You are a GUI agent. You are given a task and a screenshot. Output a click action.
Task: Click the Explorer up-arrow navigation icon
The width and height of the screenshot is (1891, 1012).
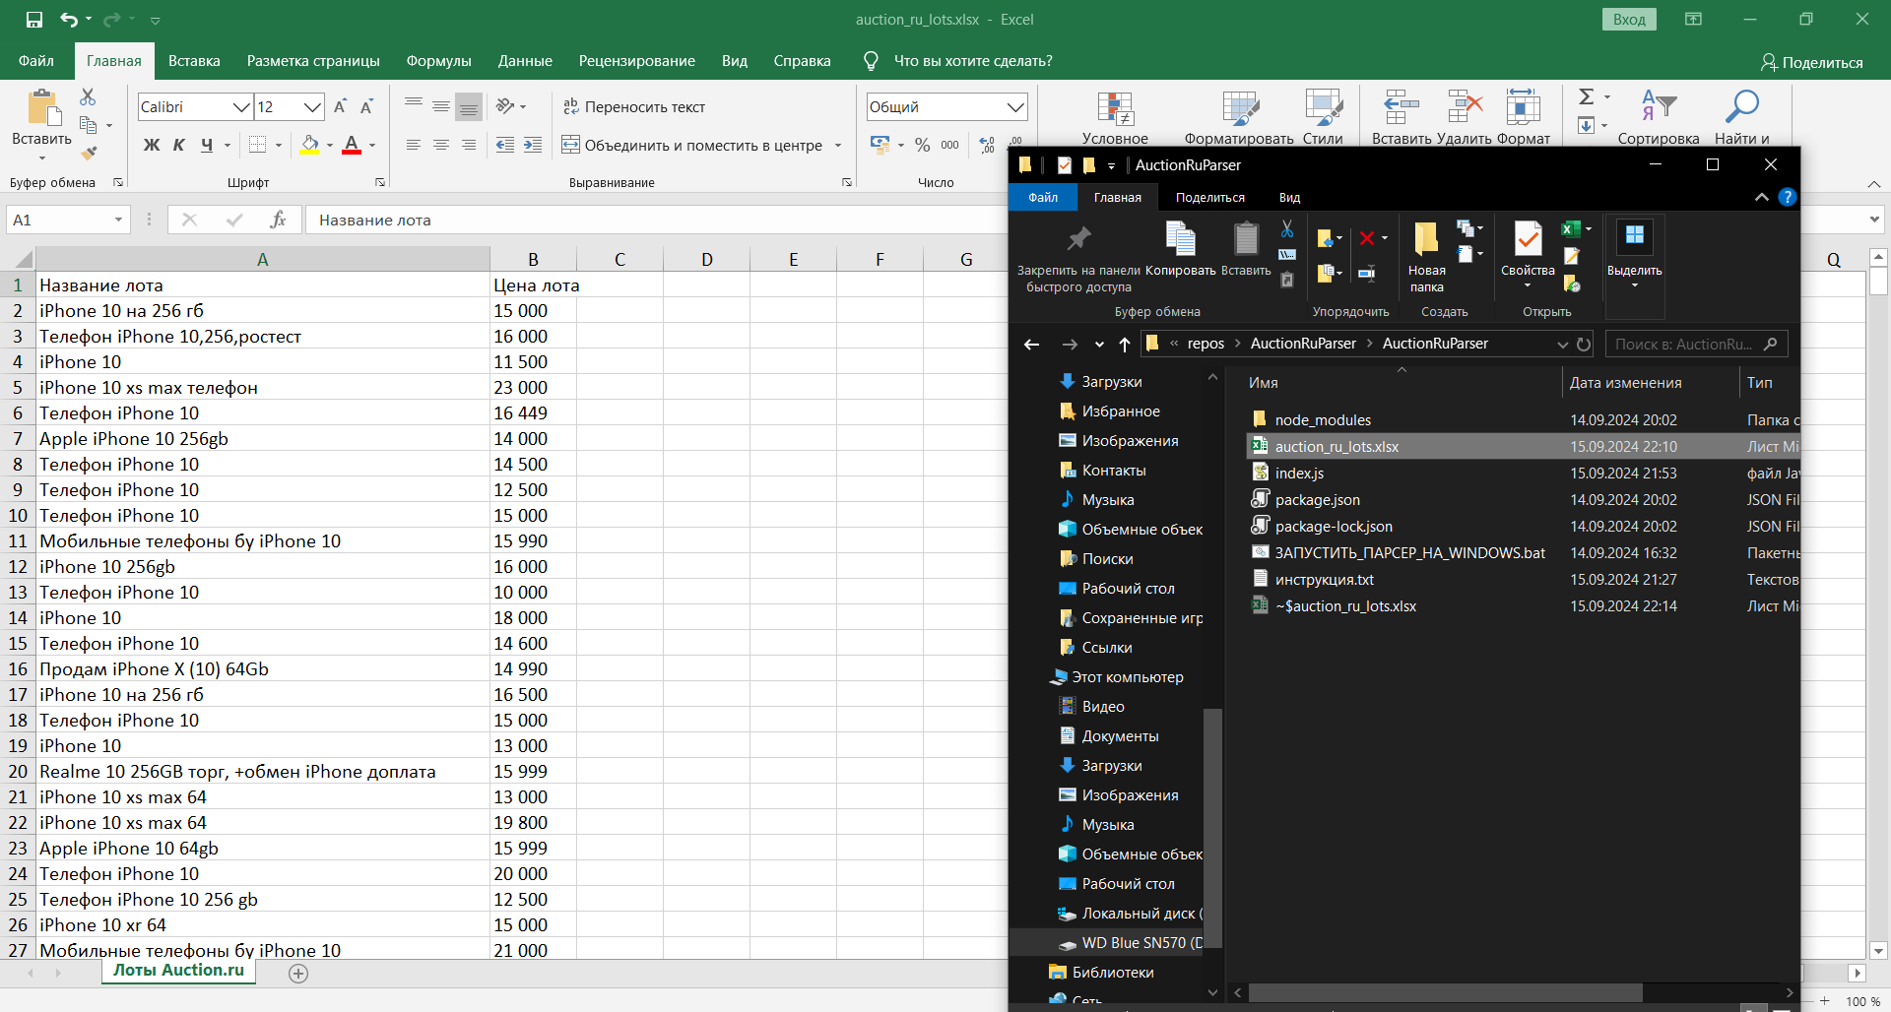coord(1124,344)
